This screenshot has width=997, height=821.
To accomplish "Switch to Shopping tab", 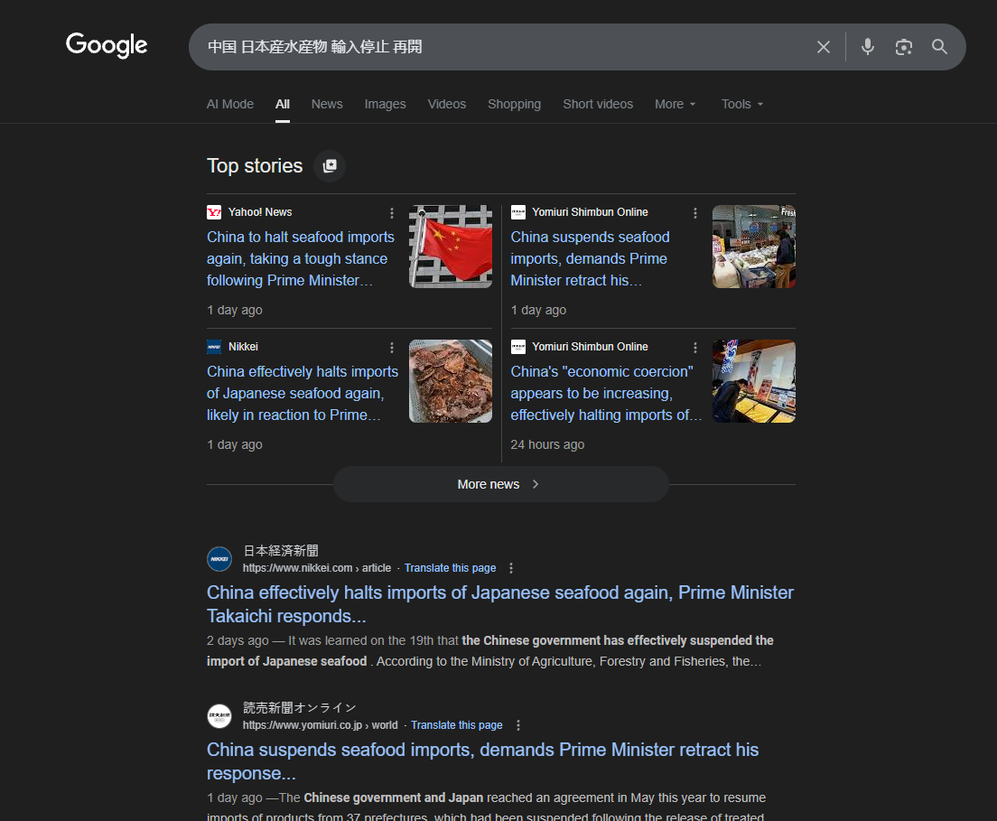I will (514, 104).
